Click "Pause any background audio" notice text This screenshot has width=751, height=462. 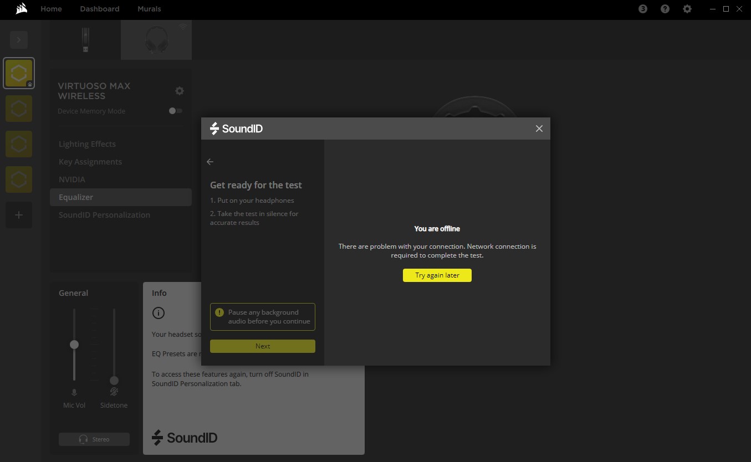(x=269, y=317)
